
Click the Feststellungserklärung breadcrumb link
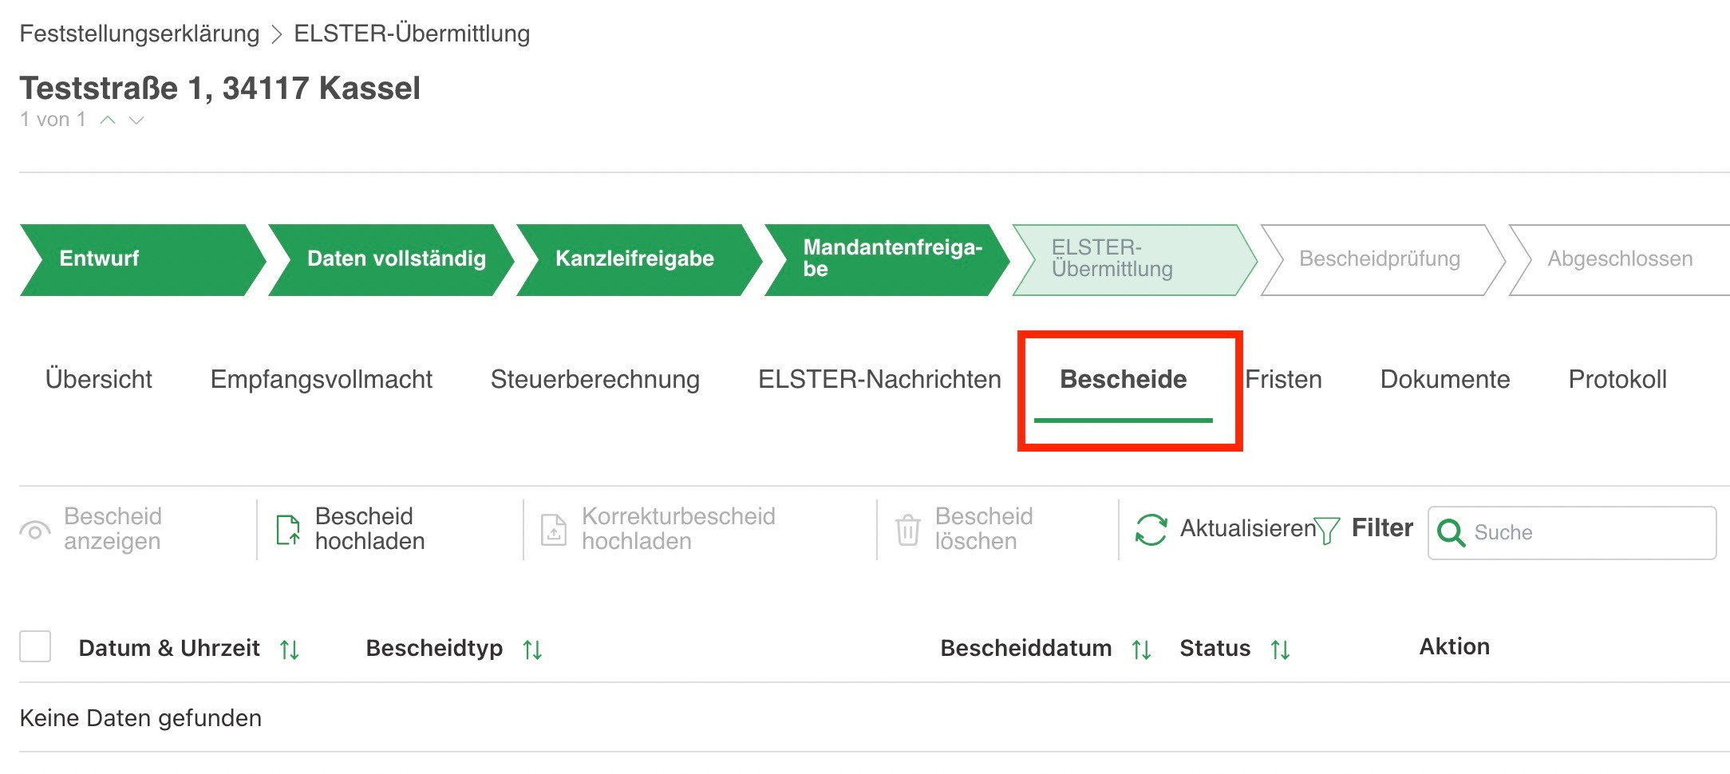(140, 34)
